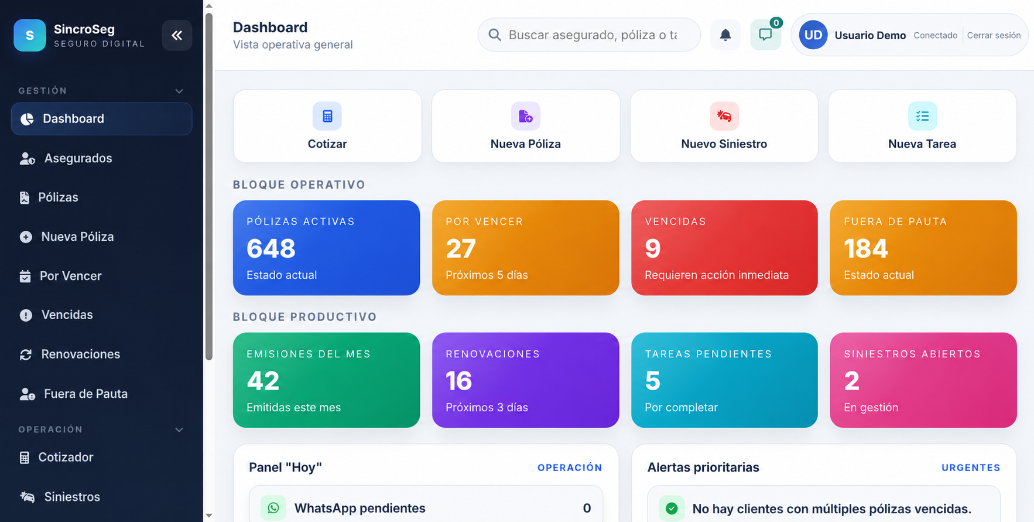Click the SincroSeg logo icon
This screenshot has width=1034, height=522.
[30, 35]
